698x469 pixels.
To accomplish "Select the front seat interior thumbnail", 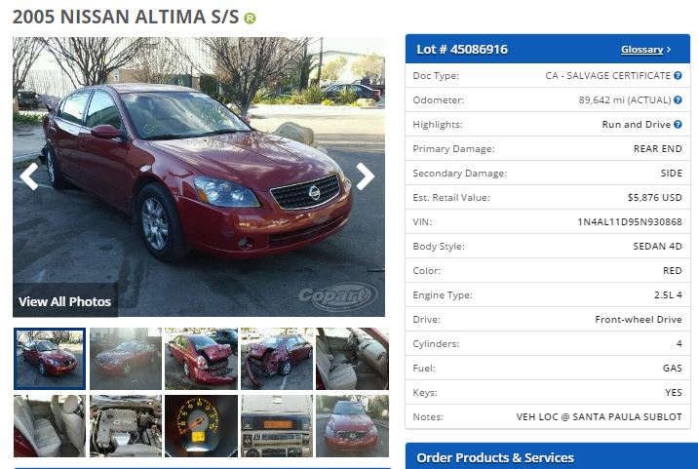I will pyautogui.click(x=352, y=359).
